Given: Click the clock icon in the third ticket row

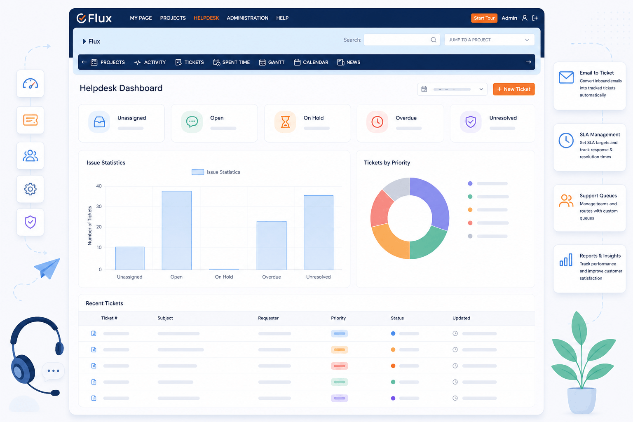Looking at the screenshot, I should pos(455,366).
